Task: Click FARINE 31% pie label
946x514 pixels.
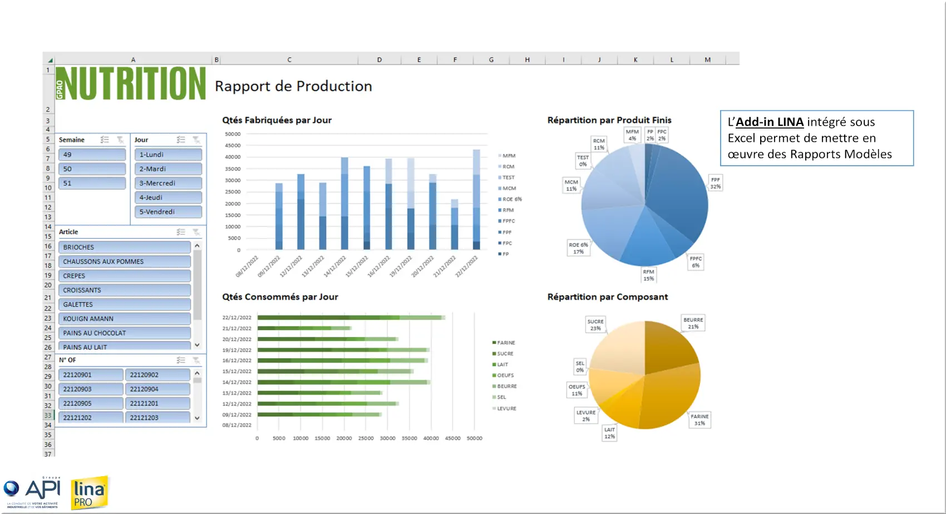Action: click(x=699, y=420)
